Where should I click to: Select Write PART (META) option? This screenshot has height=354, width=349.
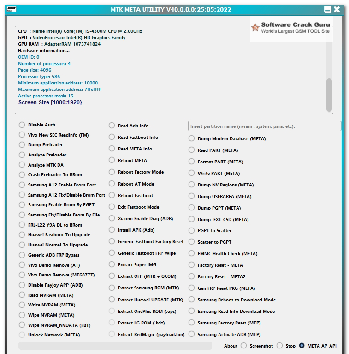click(x=192, y=173)
